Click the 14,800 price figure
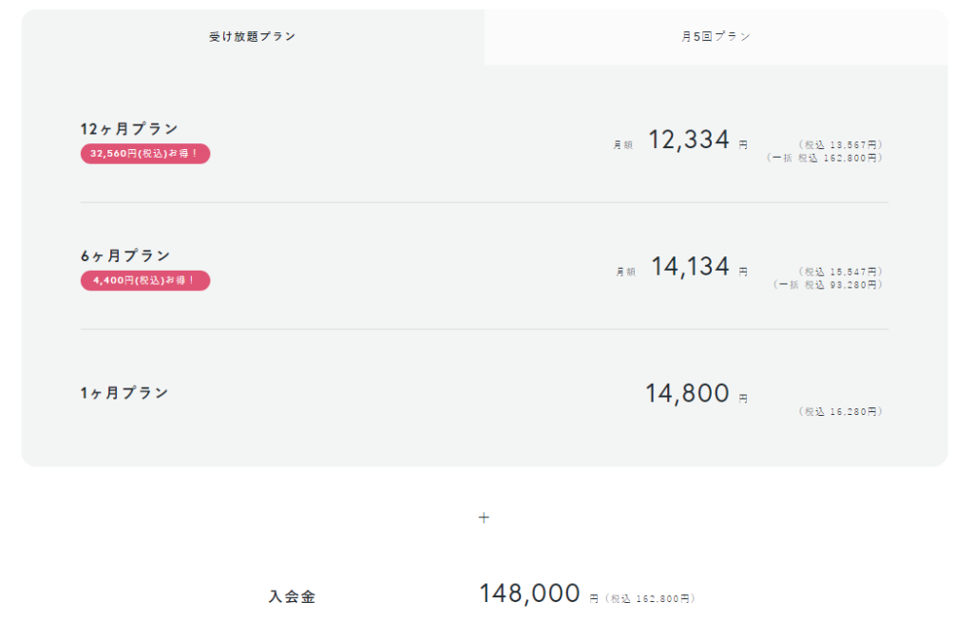 (x=688, y=393)
